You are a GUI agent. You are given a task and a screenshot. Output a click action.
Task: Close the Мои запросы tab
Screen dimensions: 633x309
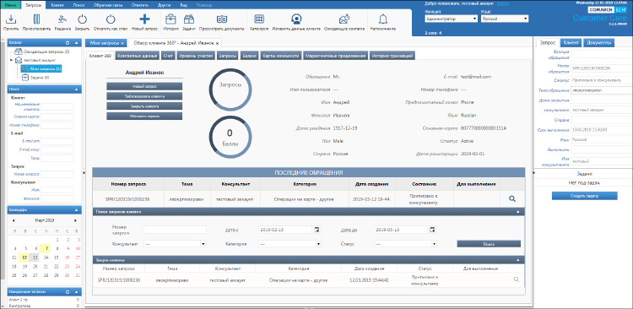(x=122, y=43)
